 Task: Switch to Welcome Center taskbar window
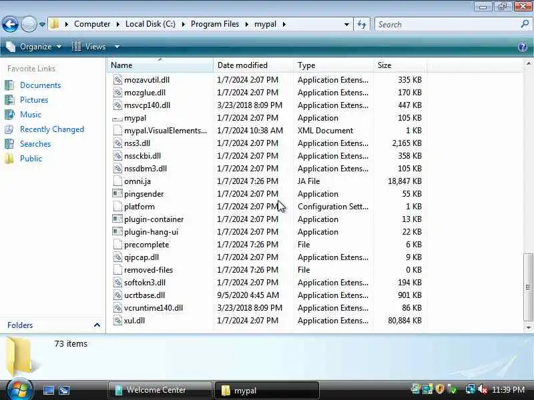[160, 390]
